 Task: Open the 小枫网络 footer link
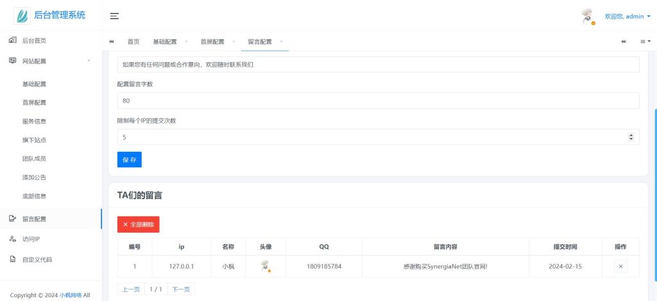pyautogui.click(x=71, y=295)
